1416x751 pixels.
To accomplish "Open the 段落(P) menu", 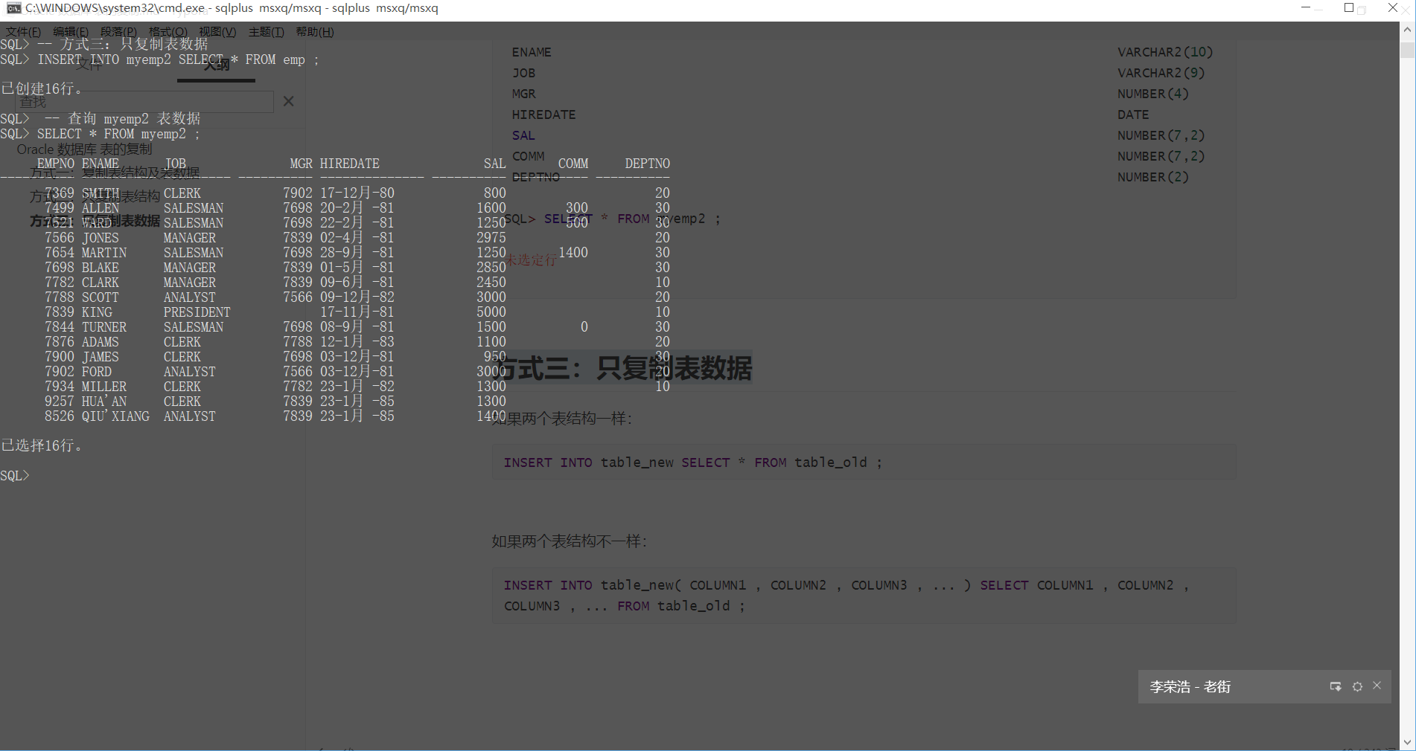I will point(118,31).
